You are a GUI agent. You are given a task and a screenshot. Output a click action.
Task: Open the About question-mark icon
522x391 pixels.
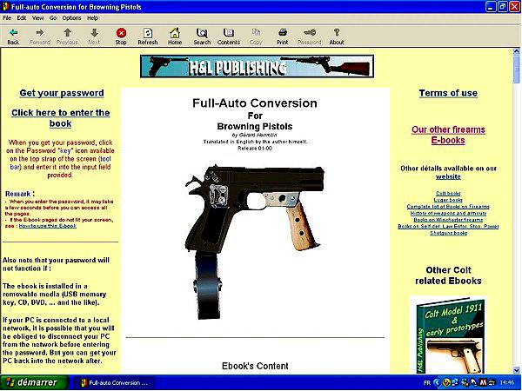337,33
